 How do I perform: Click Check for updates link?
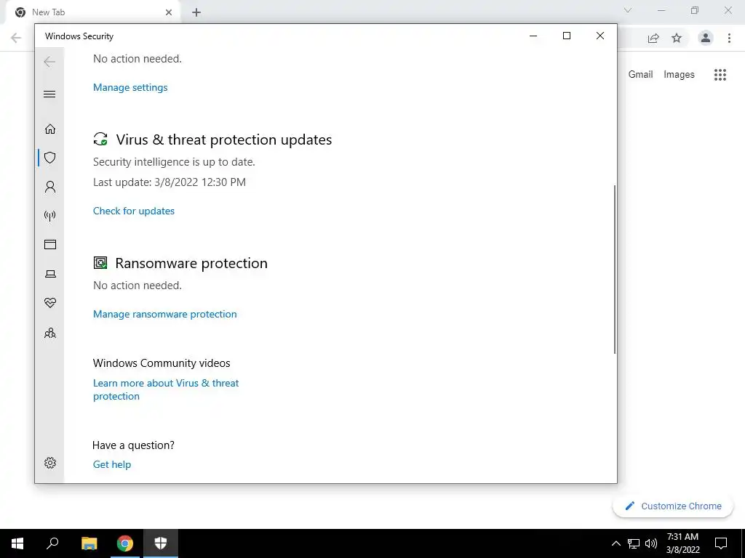coord(134,211)
